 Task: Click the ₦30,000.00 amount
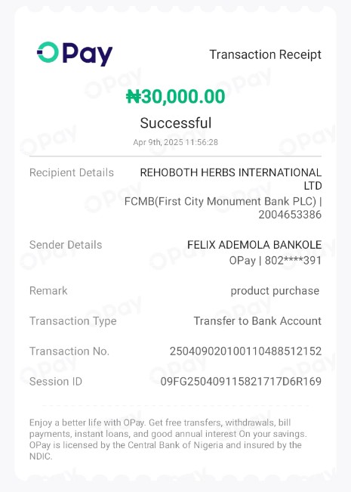tap(175, 96)
